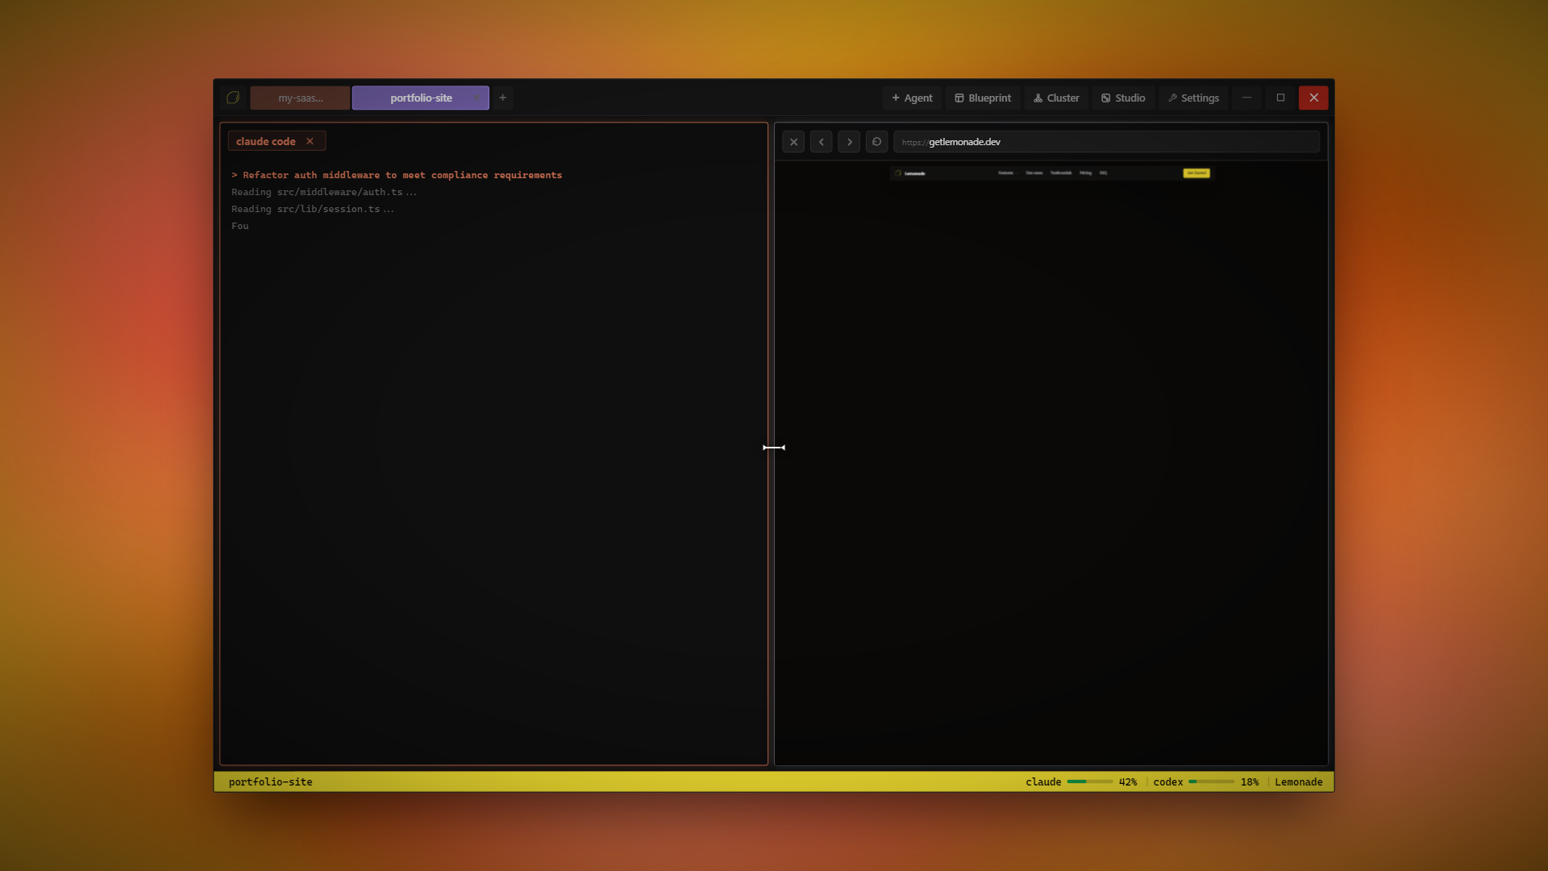Open the FAQ link in the preview
The width and height of the screenshot is (1548, 871).
(x=1104, y=173)
